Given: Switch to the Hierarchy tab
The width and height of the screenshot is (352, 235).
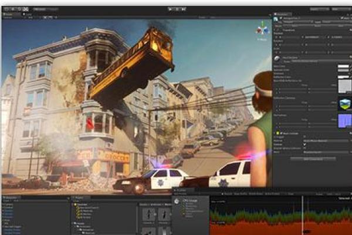Looking at the screenshot, I should (11, 198).
